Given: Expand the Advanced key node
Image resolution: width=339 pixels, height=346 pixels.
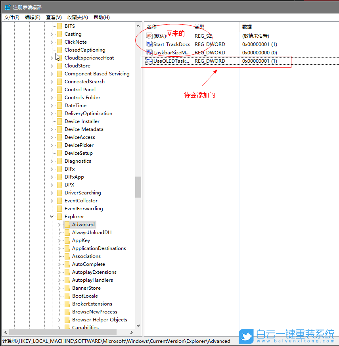Looking at the screenshot, I should (59, 225).
